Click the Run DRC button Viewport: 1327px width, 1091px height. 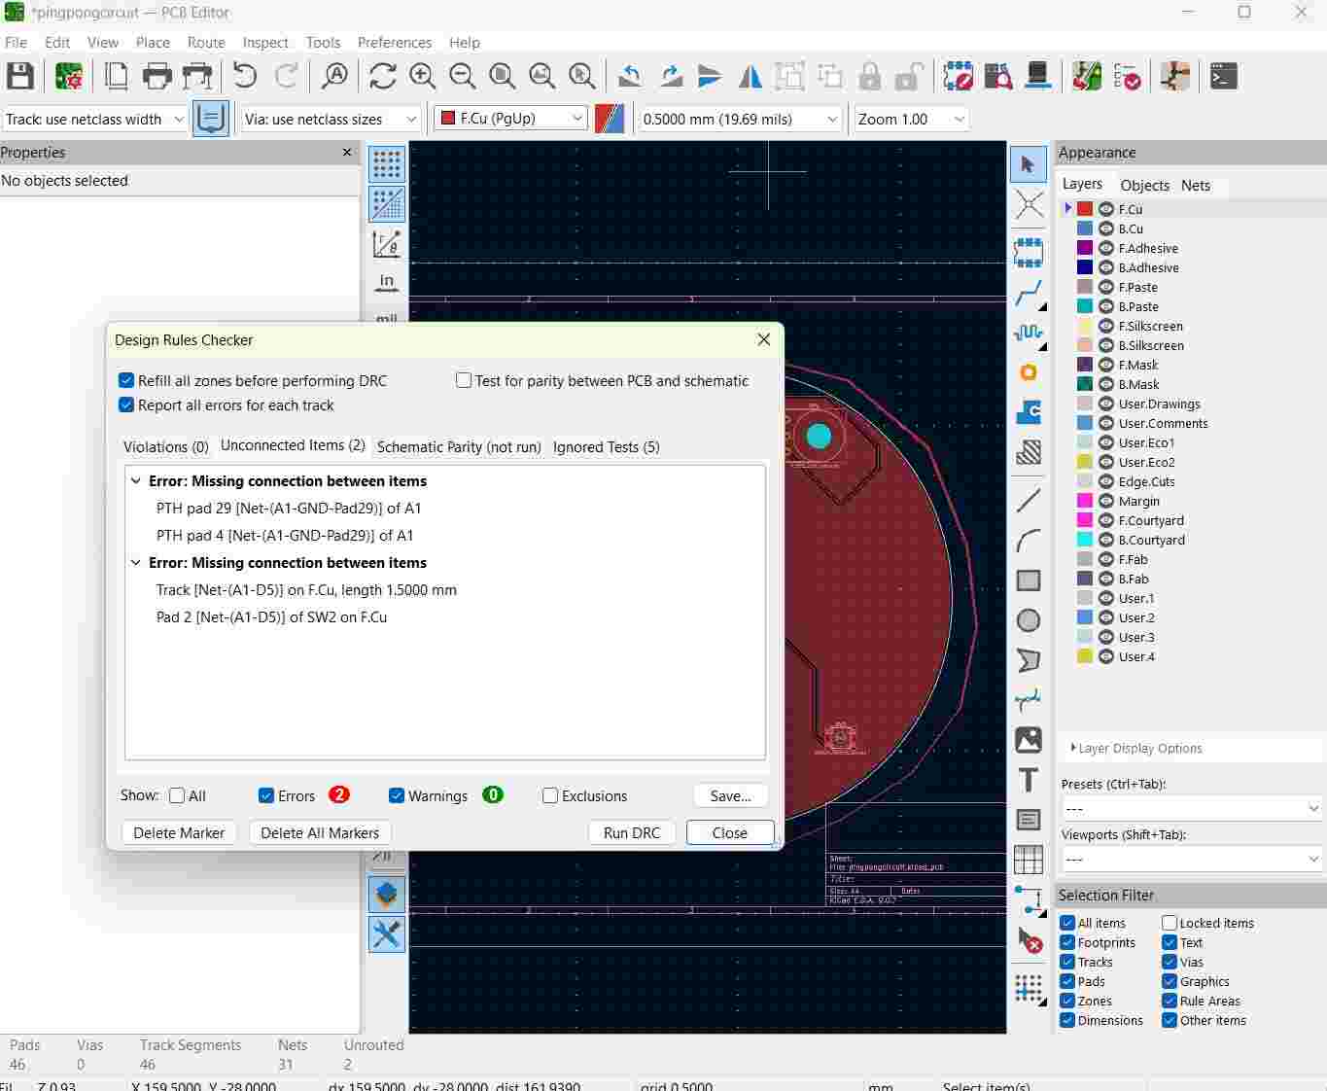pos(631,833)
